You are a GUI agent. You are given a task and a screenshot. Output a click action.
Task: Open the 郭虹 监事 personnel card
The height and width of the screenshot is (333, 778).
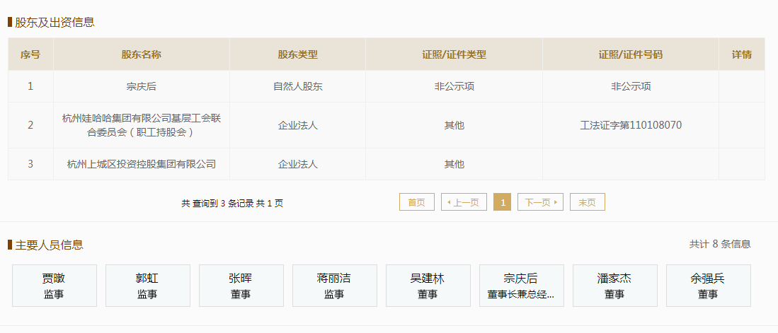(148, 286)
